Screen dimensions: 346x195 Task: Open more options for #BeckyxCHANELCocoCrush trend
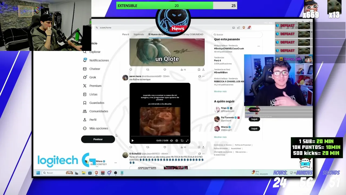(x=259, y=46)
